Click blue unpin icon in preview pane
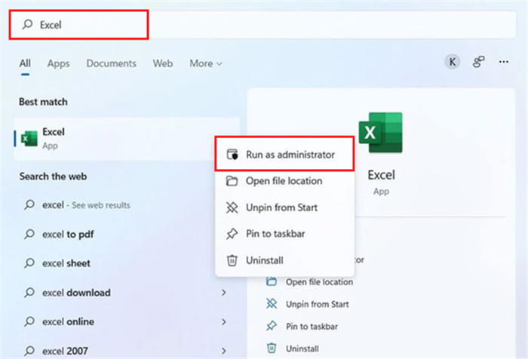The height and width of the screenshot is (359, 528). tap(272, 304)
